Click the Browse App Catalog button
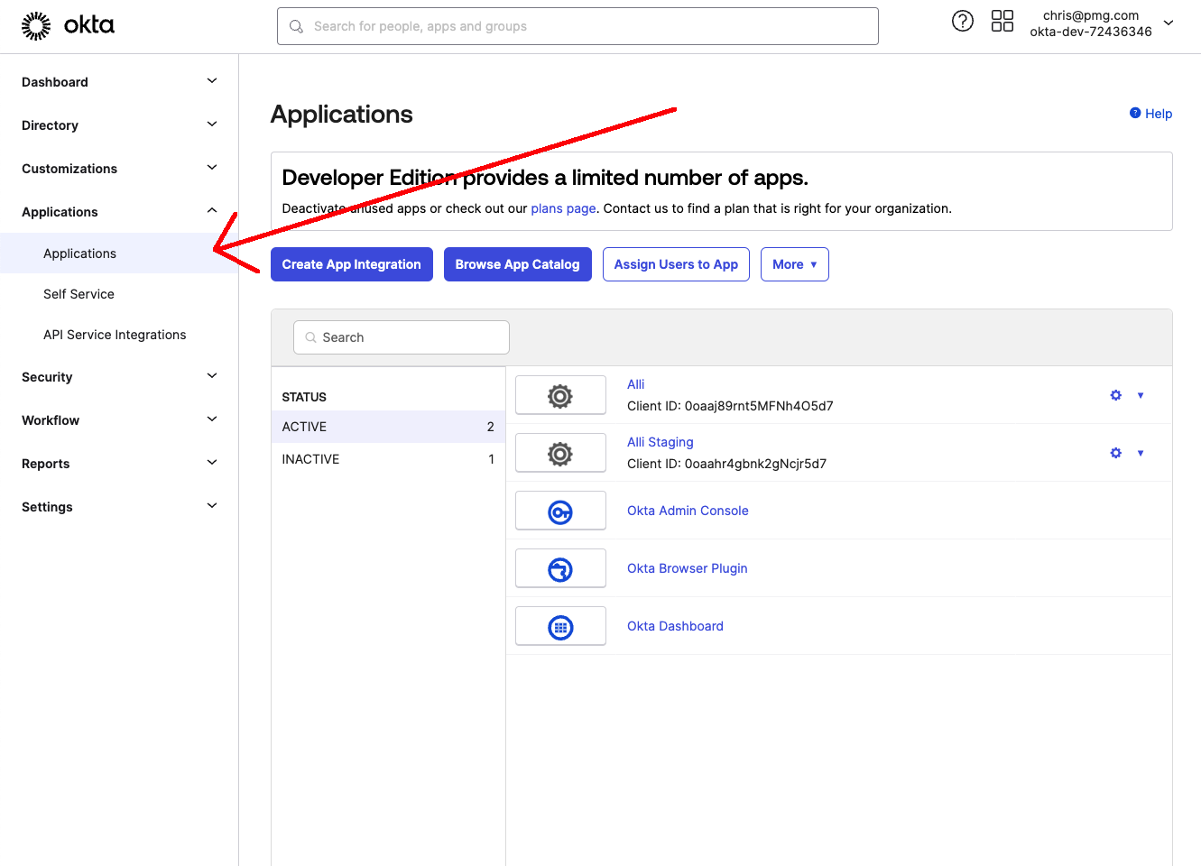This screenshot has width=1201, height=866. pyautogui.click(x=517, y=264)
